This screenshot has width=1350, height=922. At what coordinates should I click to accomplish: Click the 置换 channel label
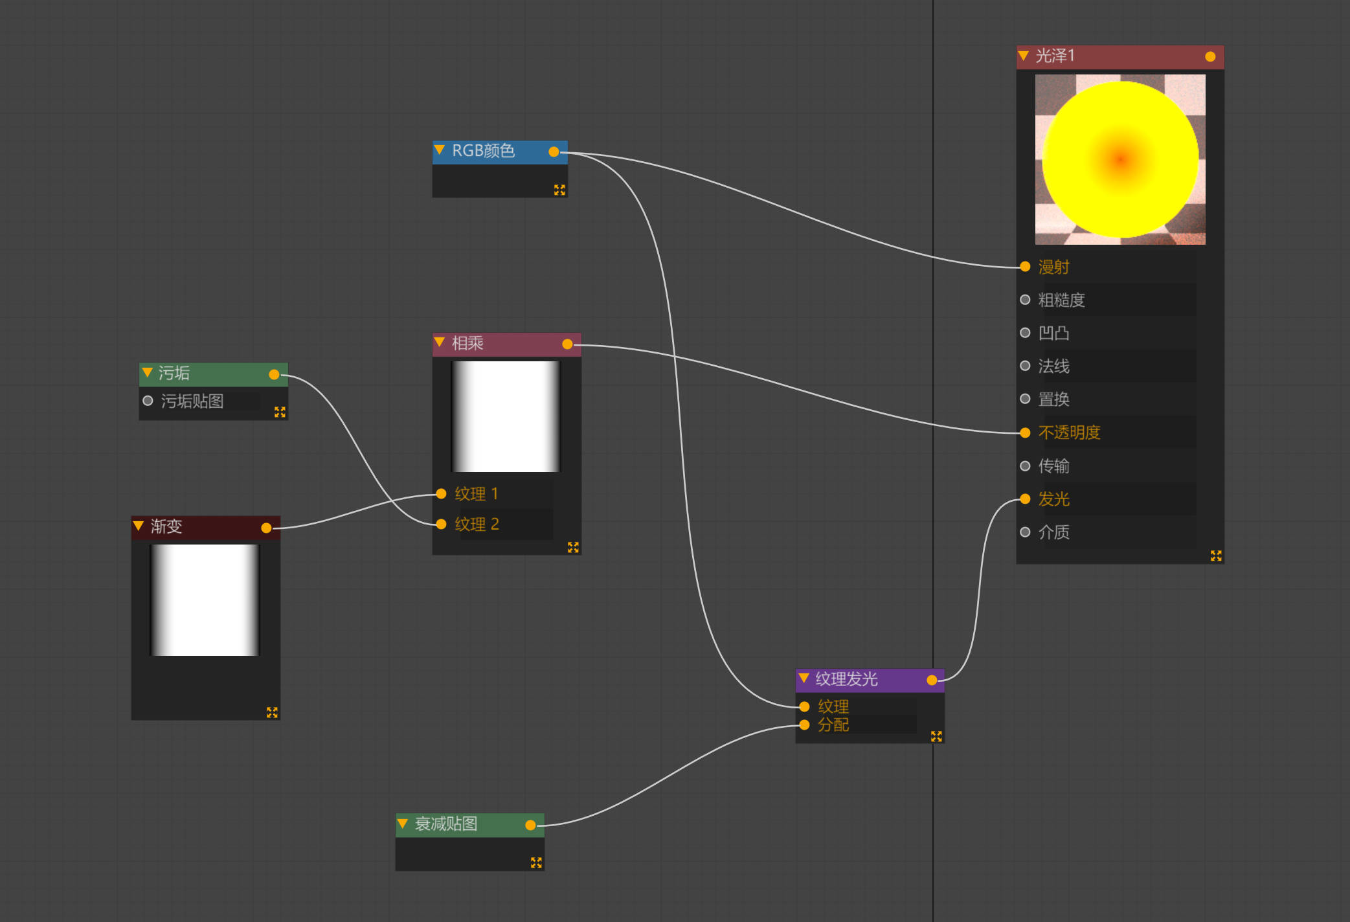tap(1054, 399)
